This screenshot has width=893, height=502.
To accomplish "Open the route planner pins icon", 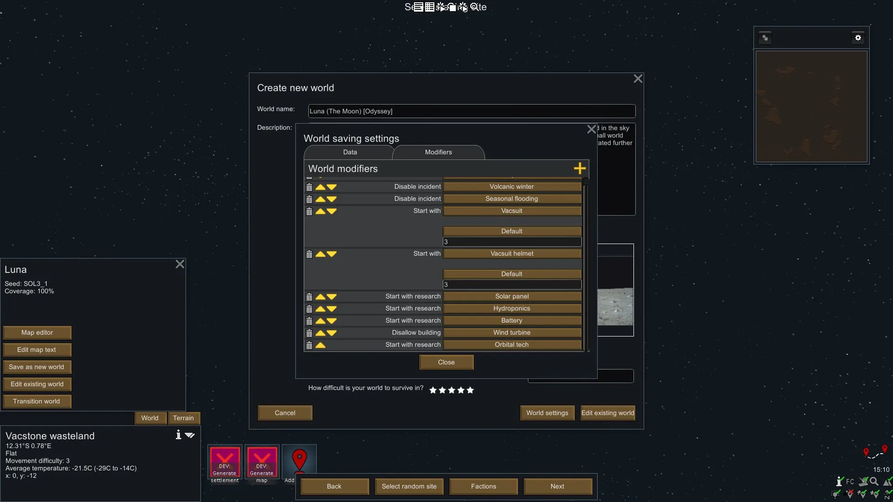I will (875, 452).
